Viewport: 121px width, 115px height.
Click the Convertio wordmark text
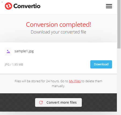click(x=27, y=6)
